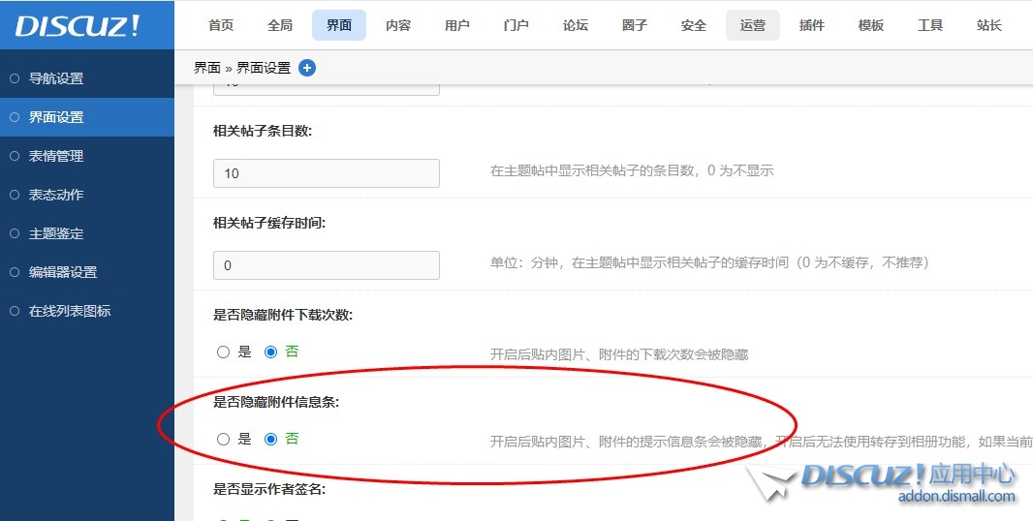Click the DISCUZ! logo in header
This screenshot has height=521, width=1033.
pos(78,26)
